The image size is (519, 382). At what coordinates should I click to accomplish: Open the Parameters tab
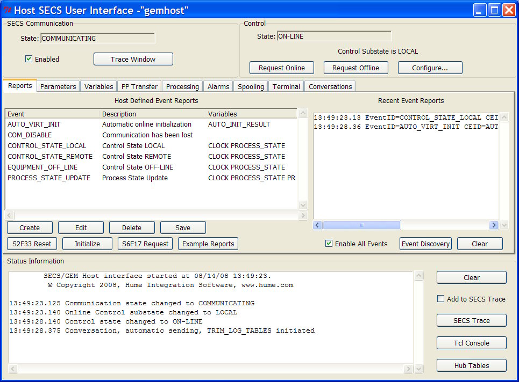pyautogui.click(x=58, y=86)
